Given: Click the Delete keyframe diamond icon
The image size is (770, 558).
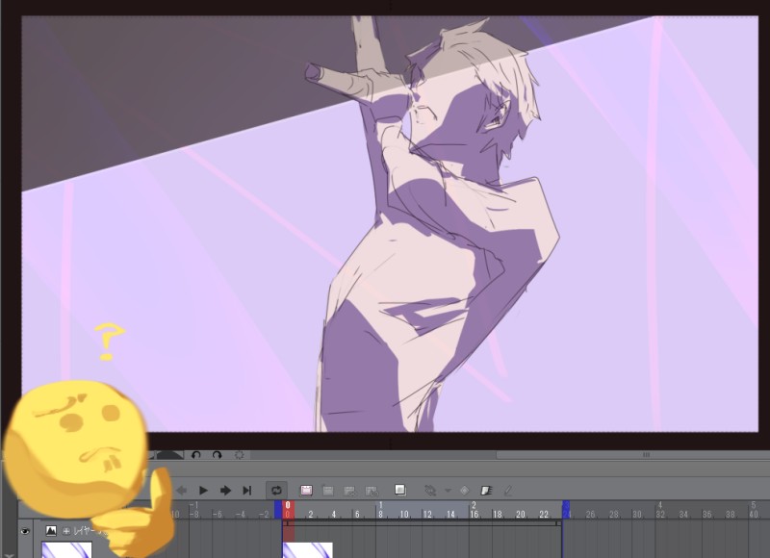Looking at the screenshot, I should 465,491.
